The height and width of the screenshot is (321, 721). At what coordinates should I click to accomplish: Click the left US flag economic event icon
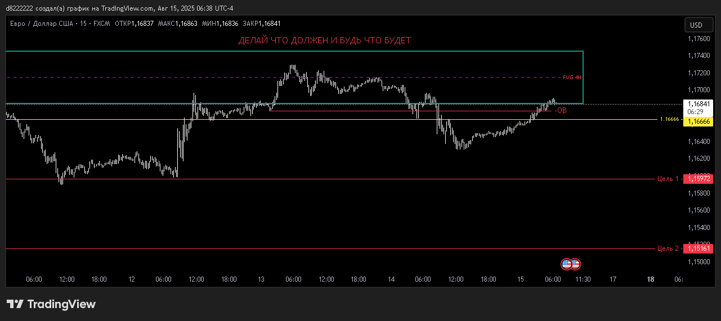(x=567, y=264)
